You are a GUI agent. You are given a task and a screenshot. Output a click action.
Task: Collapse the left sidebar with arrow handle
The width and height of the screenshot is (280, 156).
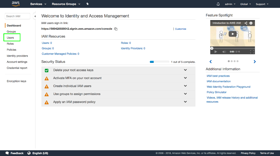coord(35,16)
